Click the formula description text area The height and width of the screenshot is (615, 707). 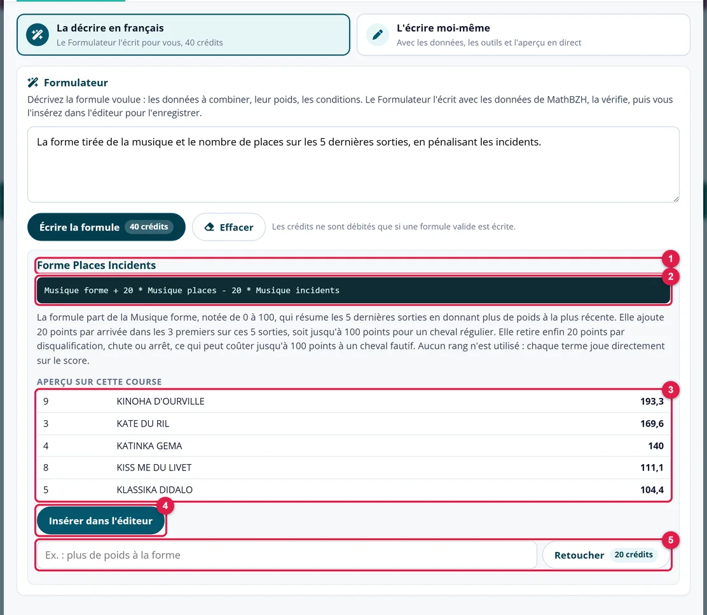pos(353,165)
